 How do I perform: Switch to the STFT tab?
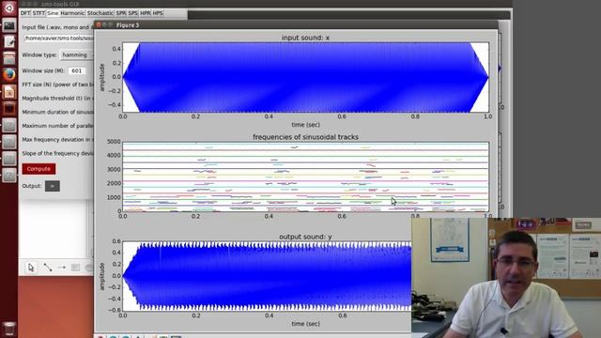pyautogui.click(x=39, y=13)
